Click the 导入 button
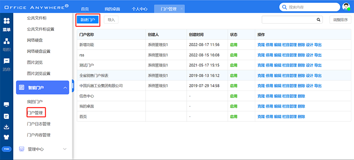 click(111, 20)
